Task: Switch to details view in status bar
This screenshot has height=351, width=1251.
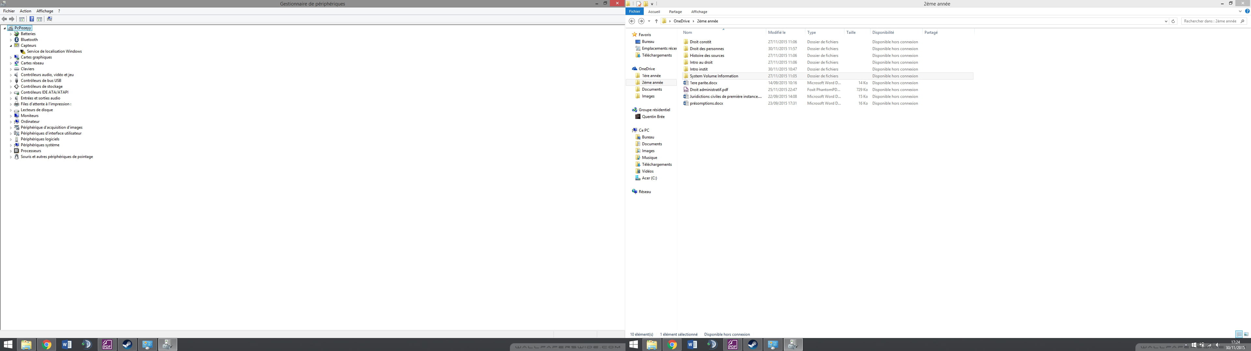Action: point(1239,334)
